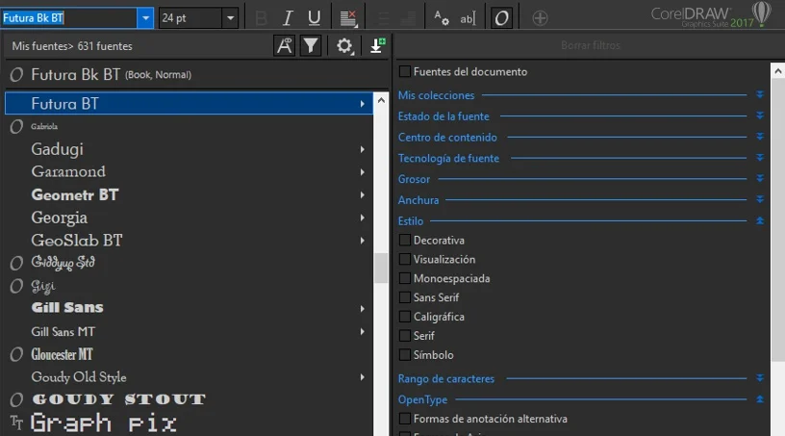Image resolution: width=785 pixels, height=436 pixels.
Task: Enable Fuentes del documento checkbox
Action: (404, 71)
